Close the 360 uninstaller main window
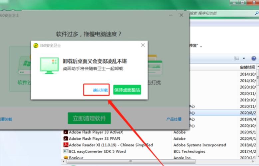Screen dimensions: 259x166 pos(181,15)
